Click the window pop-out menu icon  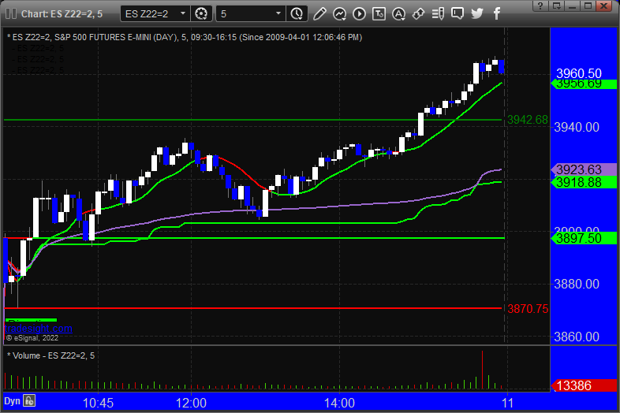tap(557, 6)
